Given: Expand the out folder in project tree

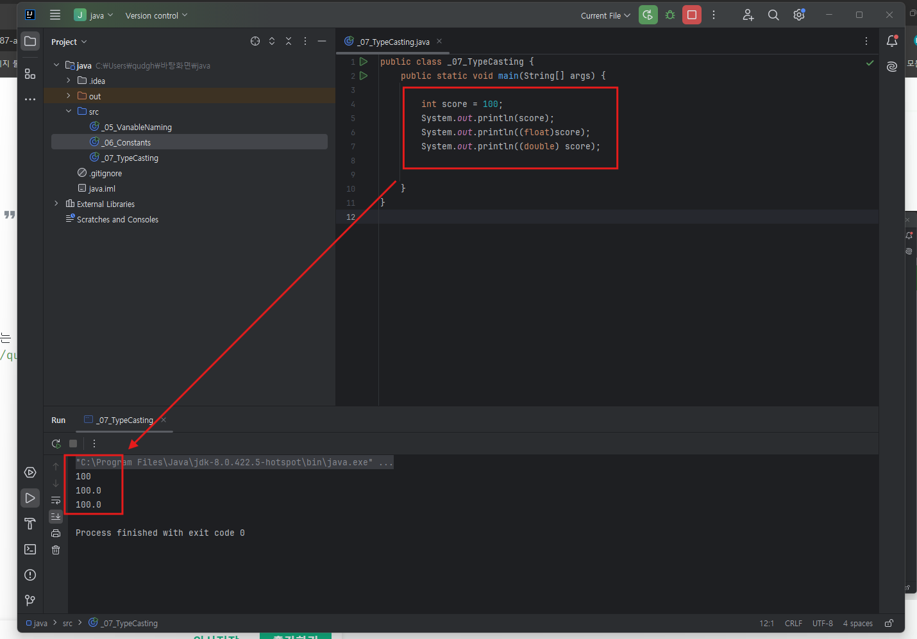Looking at the screenshot, I should [69, 96].
